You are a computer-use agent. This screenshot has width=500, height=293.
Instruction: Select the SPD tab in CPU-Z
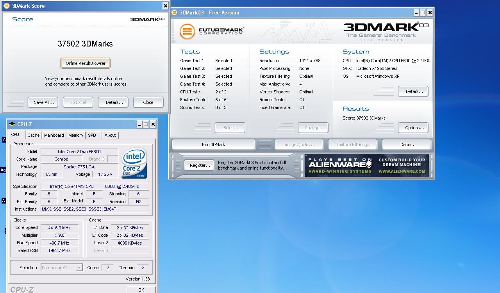pyautogui.click(x=92, y=135)
